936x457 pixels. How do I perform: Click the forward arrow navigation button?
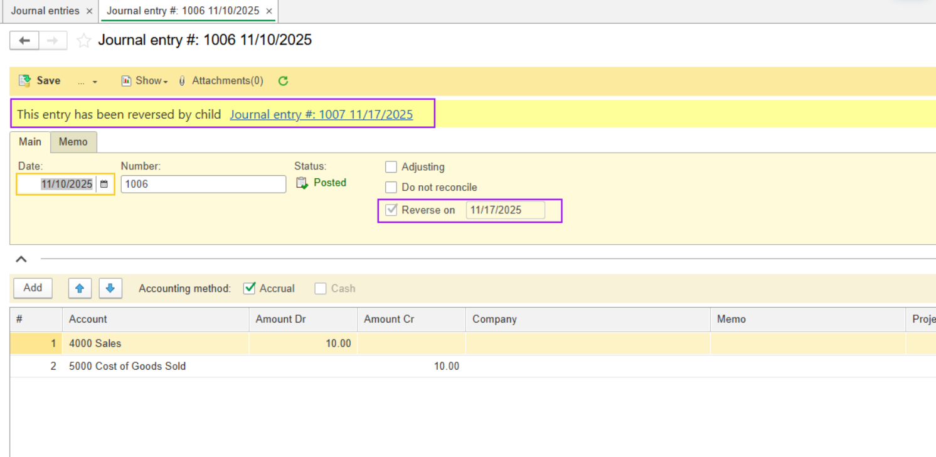point(53,41)
